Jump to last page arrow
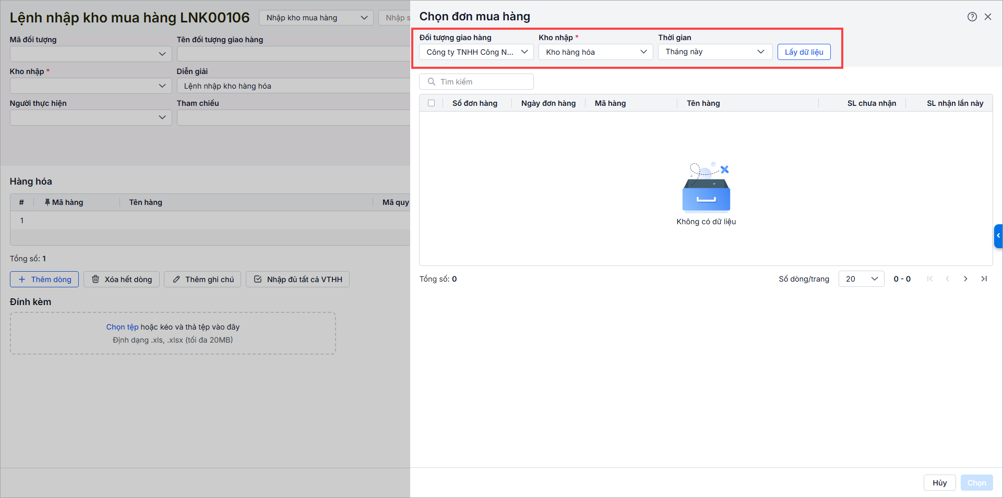This screenshot has height=498, width=1003. tap(984, 279)
